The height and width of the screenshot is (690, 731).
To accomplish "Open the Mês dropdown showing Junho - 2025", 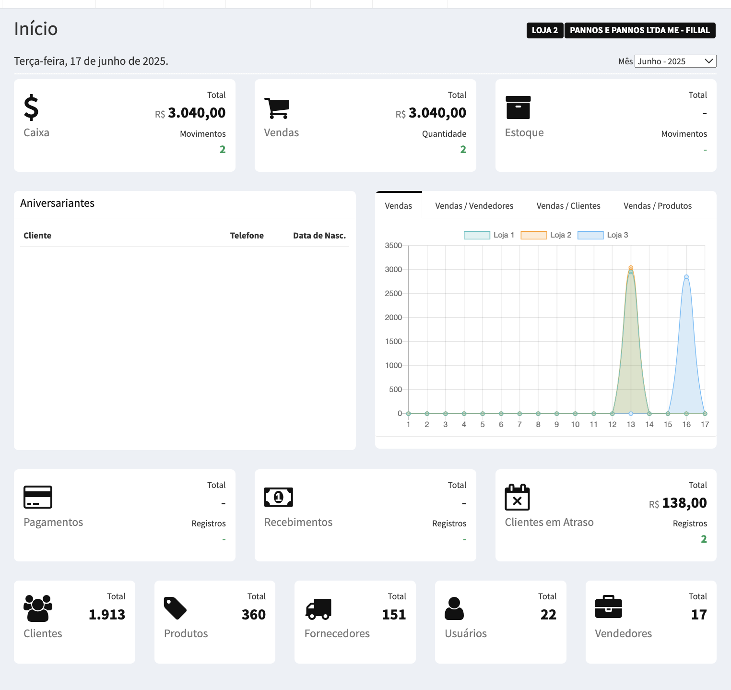I will click(675, 61).
